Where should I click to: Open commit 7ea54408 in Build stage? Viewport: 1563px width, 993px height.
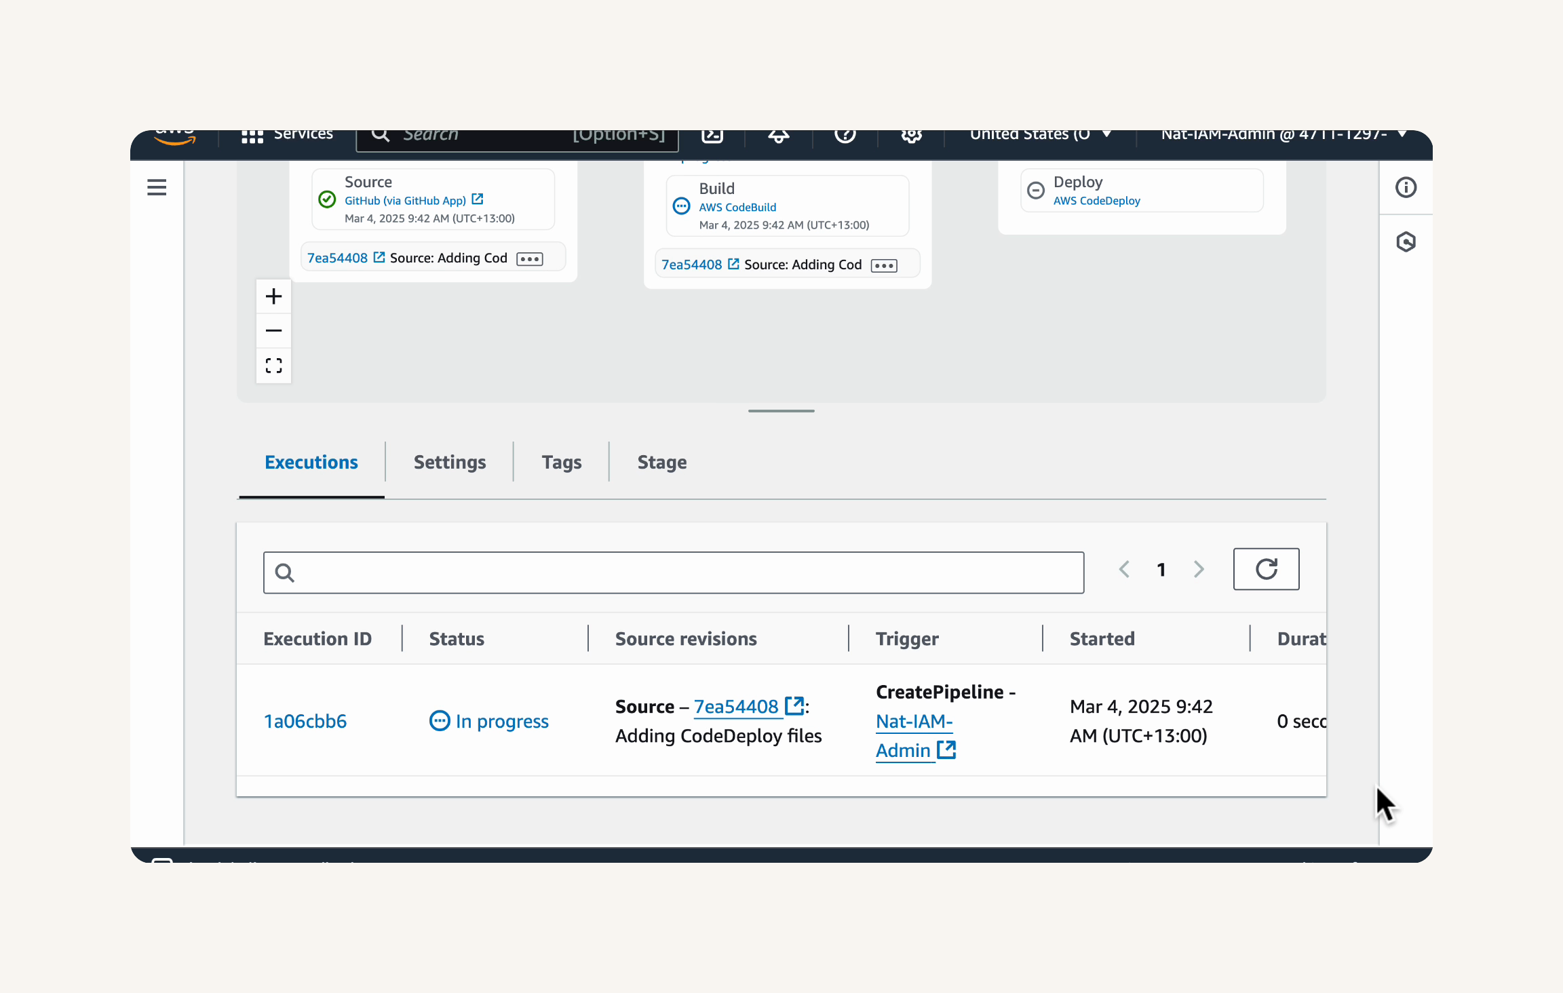click(x=700, y=265)
